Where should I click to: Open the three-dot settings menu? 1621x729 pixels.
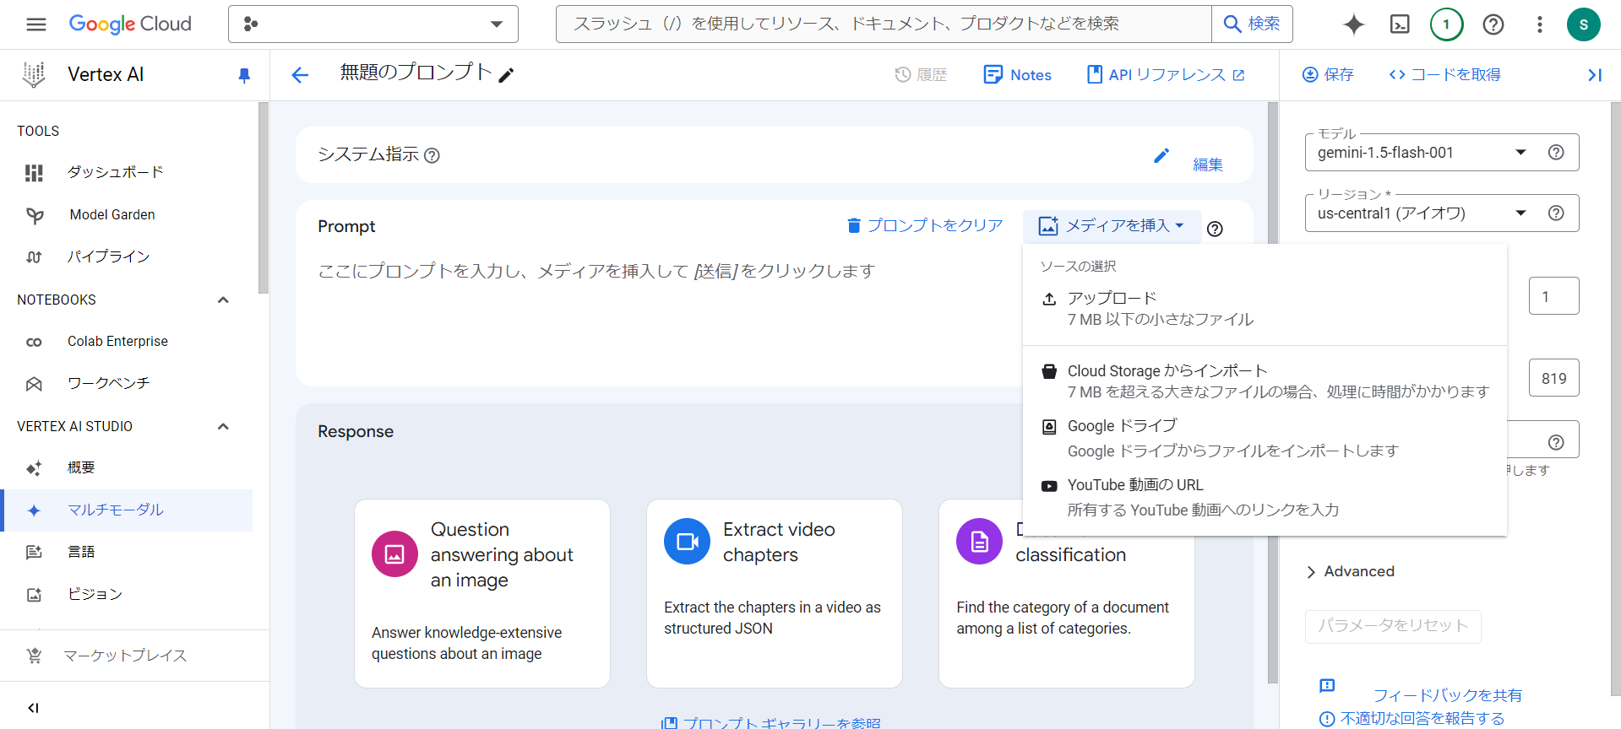click(1539, 24)
